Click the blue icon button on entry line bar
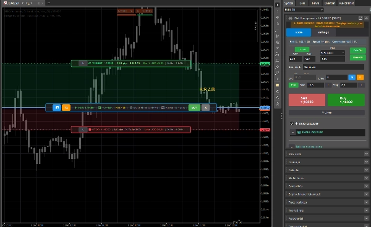Screen dimensions: 371x227 point(57,107)
